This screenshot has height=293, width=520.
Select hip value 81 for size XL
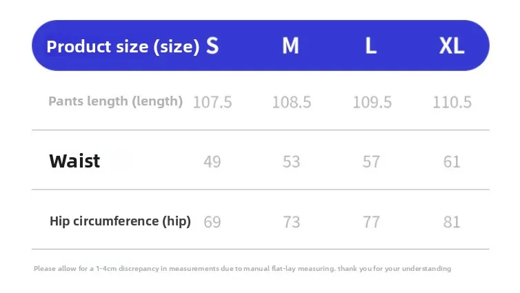coord(452,222)
